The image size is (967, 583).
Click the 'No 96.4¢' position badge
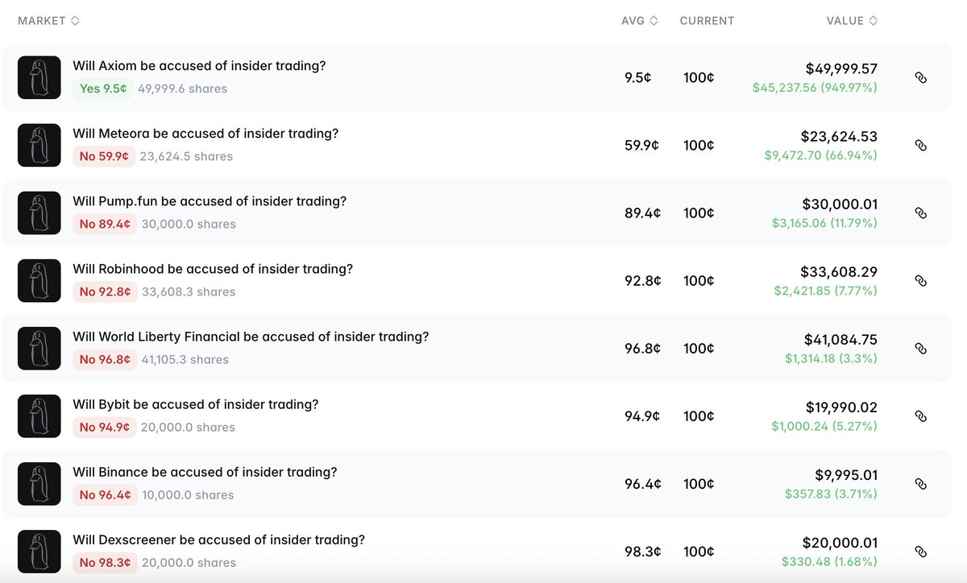(105, 494)
